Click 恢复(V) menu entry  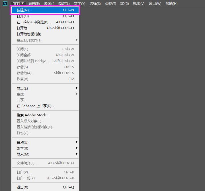[x=45, y=79]
